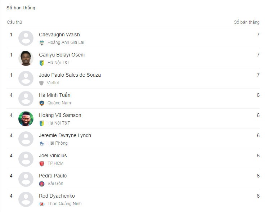
Task: Select João Paulo Sales de Souza
Action: tap(70, 75)
